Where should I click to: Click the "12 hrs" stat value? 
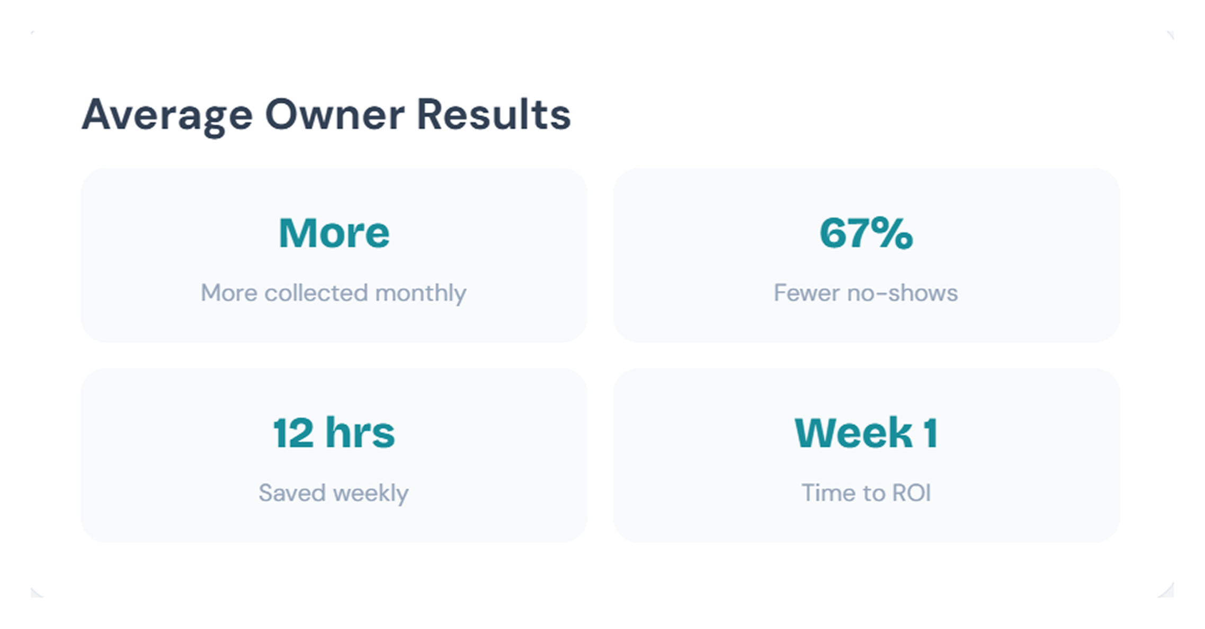(x=334, y=433)
